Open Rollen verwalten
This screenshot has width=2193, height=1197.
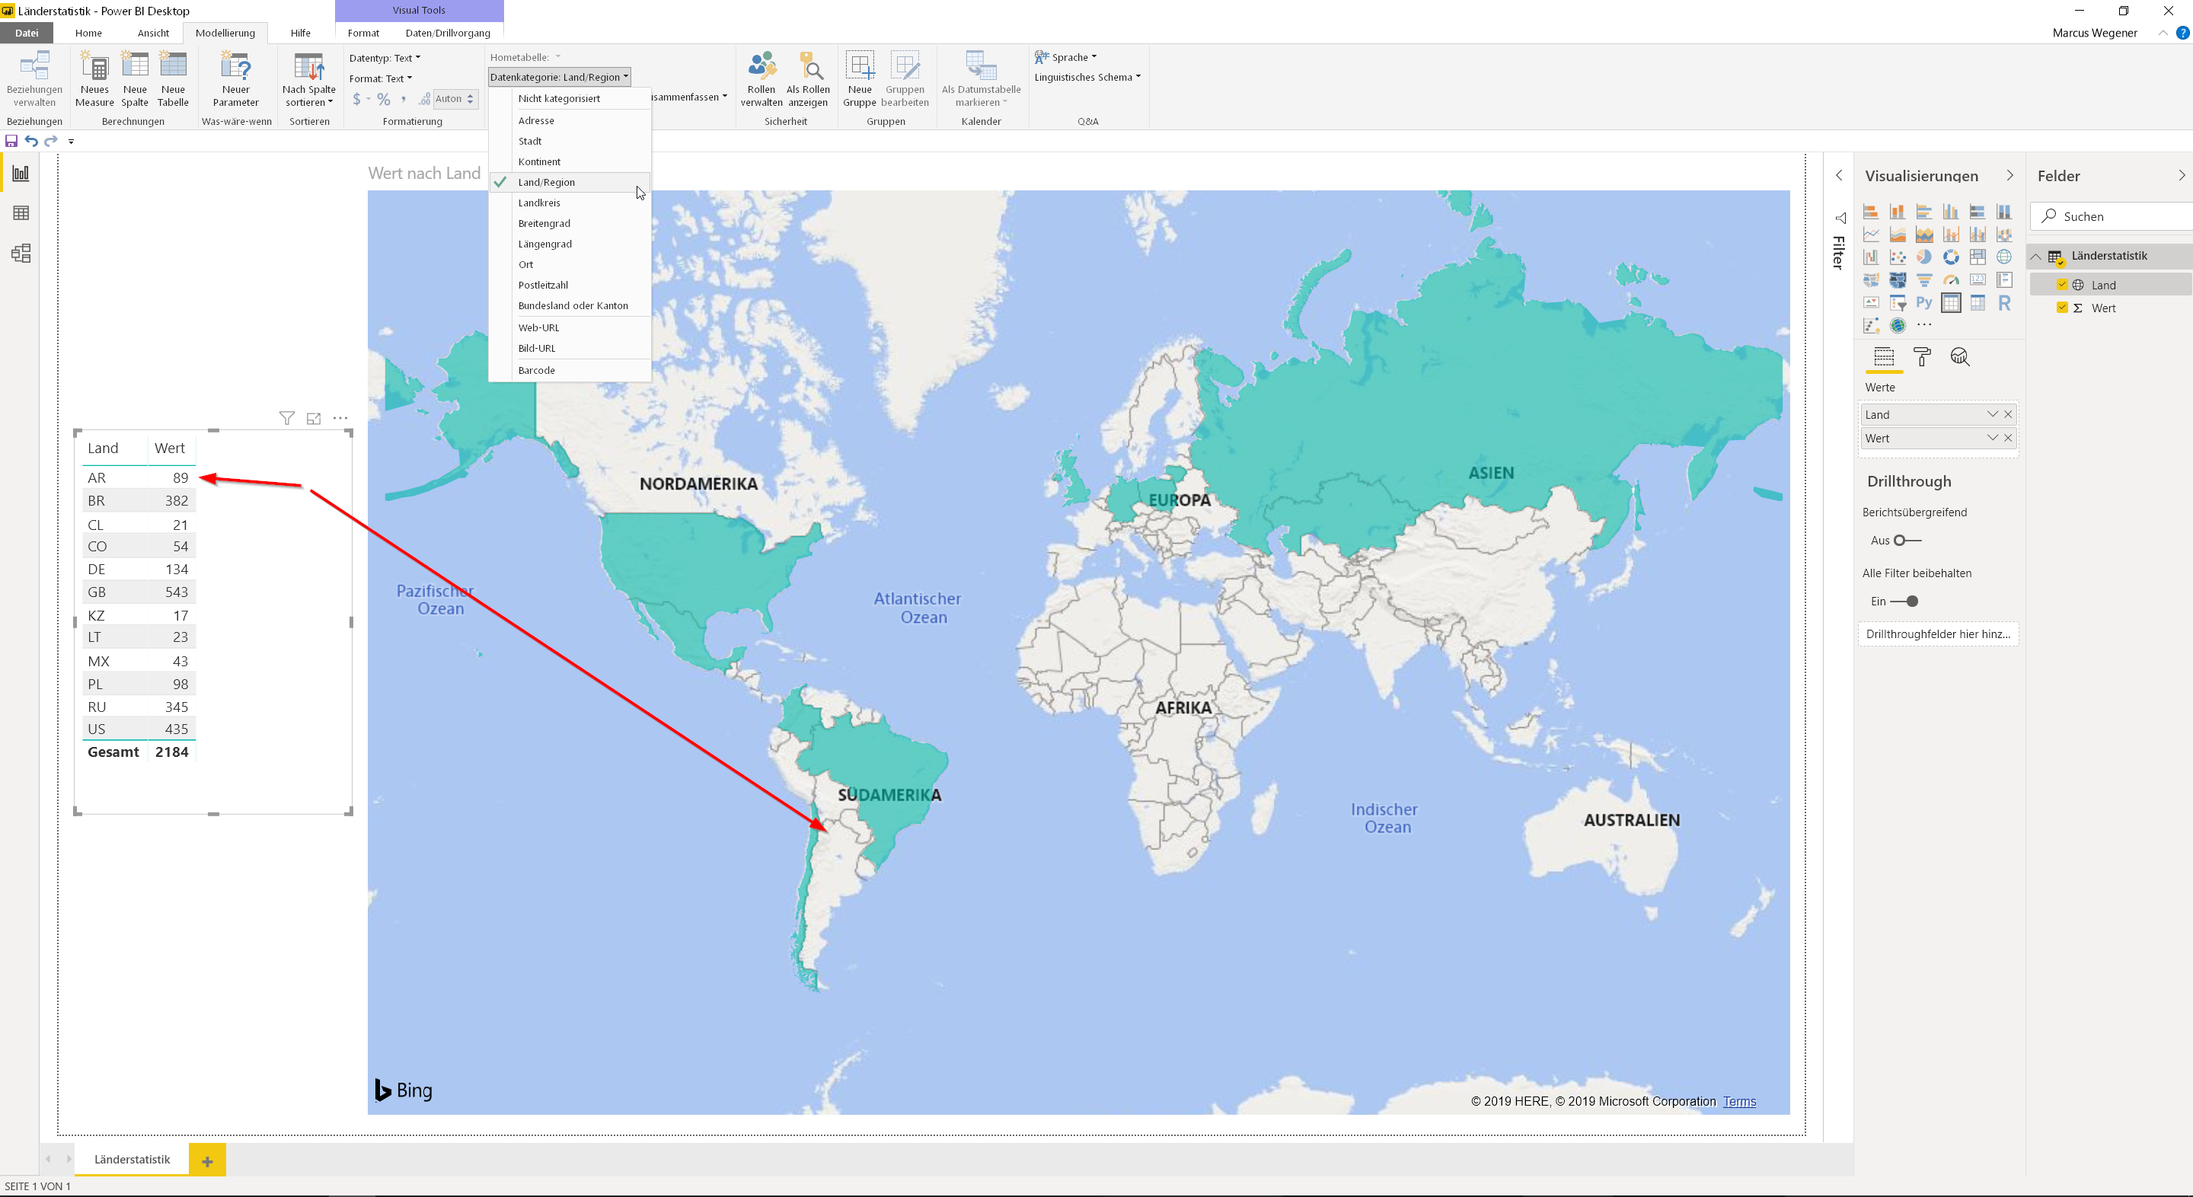pyautogui.click(x=761, y=78)
